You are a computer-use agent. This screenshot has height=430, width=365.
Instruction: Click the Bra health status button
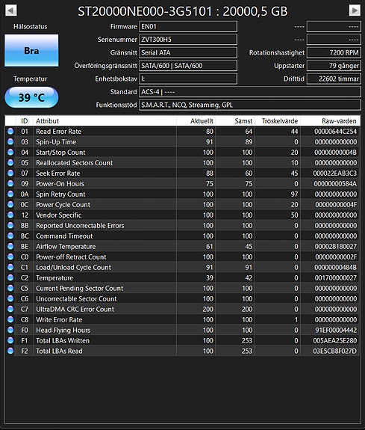[x=31, y=50]
